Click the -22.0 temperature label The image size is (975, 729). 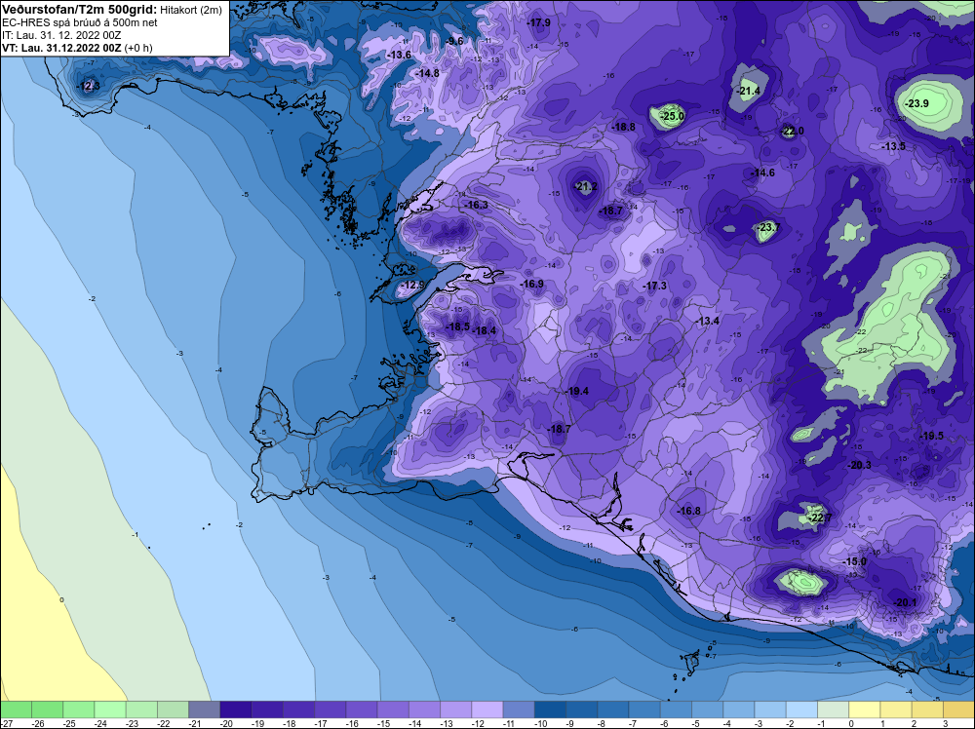coord(792,132)
